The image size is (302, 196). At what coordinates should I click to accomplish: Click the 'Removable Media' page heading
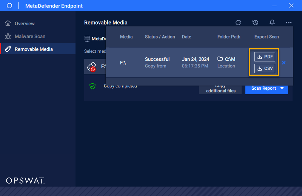[106, 23]
